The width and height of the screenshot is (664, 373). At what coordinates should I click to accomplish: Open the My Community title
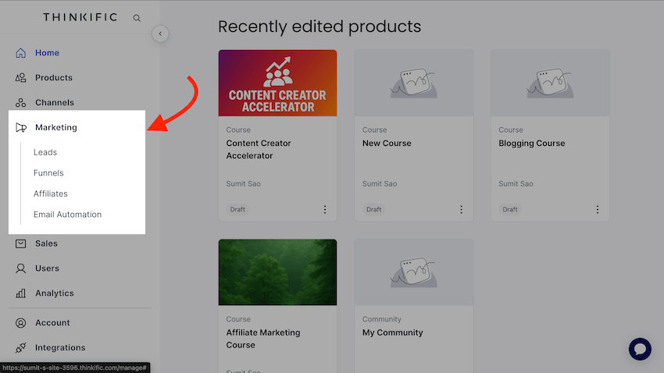click(x=393, y=333)
